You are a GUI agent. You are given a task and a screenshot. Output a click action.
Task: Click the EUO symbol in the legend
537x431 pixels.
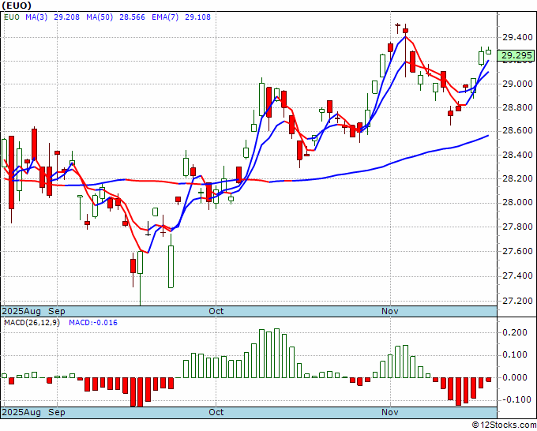pos(12,17)
